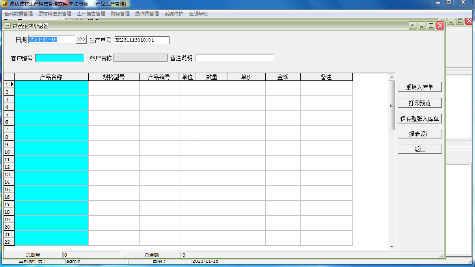475x267 pixels.
Task: Click the 产品生产单管理 window icon on its title bar
Action: pyautogui.click(x=6, y=25)
